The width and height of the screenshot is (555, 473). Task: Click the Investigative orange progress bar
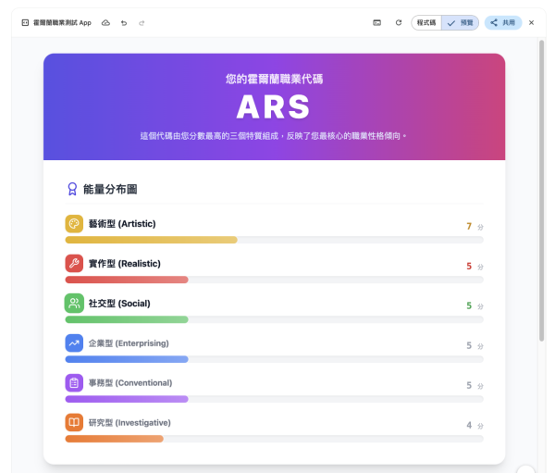[114, 439]
